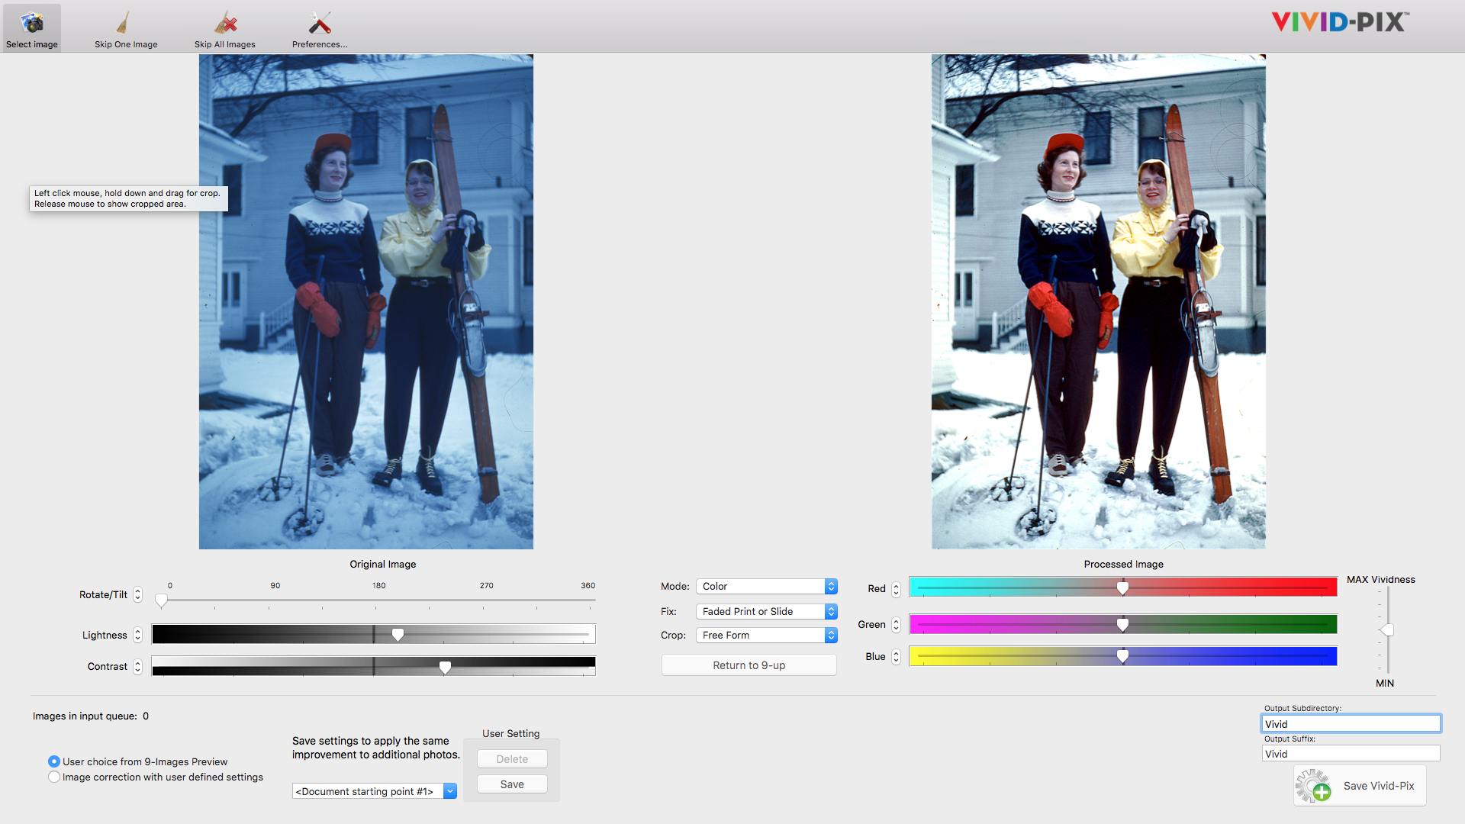1465x824 pixels.
Task: Open the Preferences tool icon
Action: click(x=319, y=22)
